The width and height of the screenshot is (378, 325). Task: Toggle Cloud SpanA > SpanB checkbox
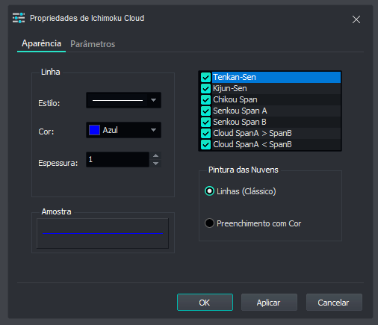(x=205, y=133)
